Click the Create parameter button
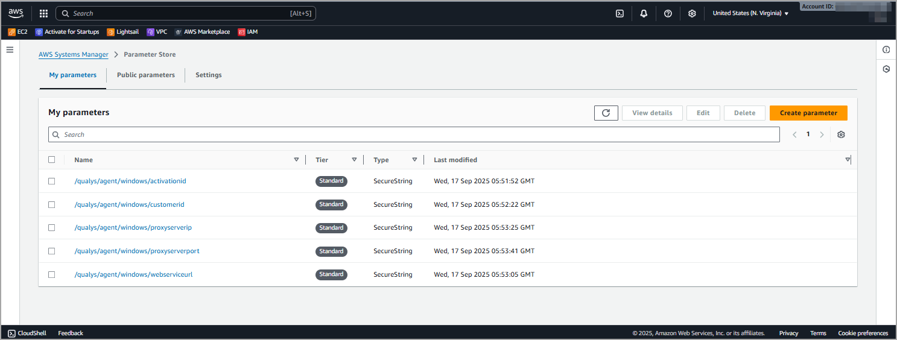Viewport: 897px width, 340px height. point(808,113)
